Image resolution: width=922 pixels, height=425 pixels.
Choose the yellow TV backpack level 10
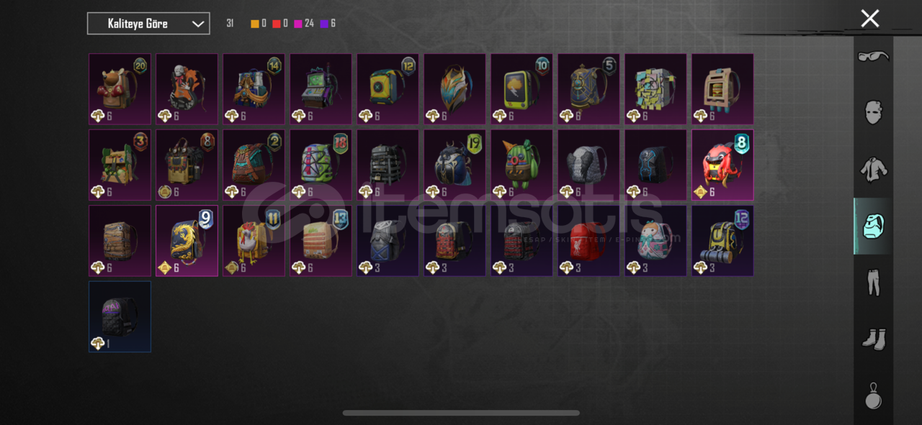click(x=522, y=88)
